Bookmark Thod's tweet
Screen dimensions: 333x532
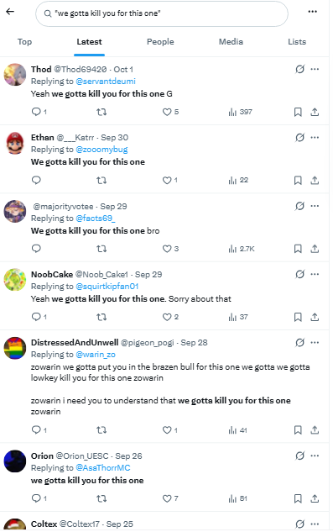pyautogui.click(x=298, y=112)
